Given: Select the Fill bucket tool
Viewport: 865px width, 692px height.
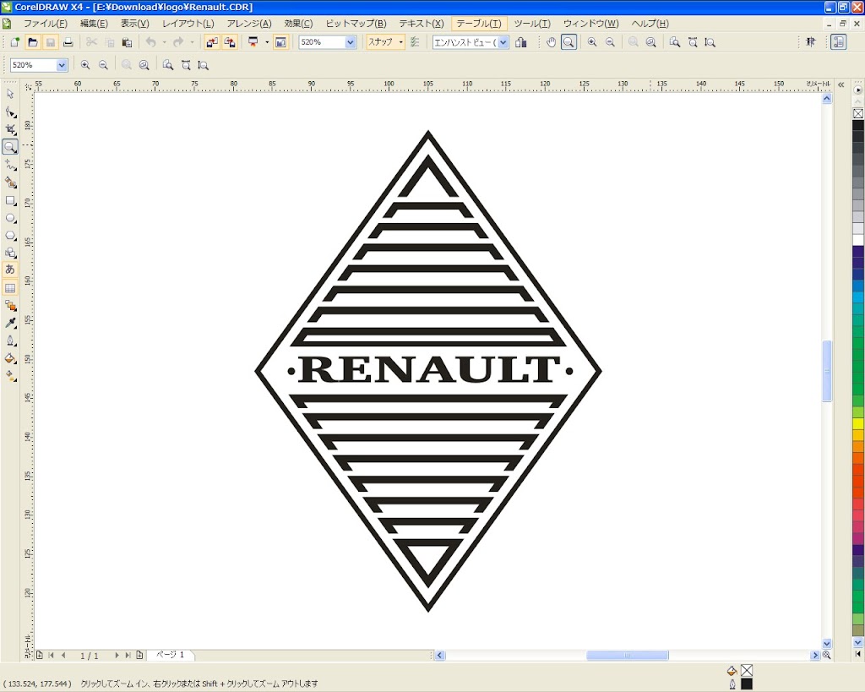Looking at the screenshot, I should click(x=10, y=358).
